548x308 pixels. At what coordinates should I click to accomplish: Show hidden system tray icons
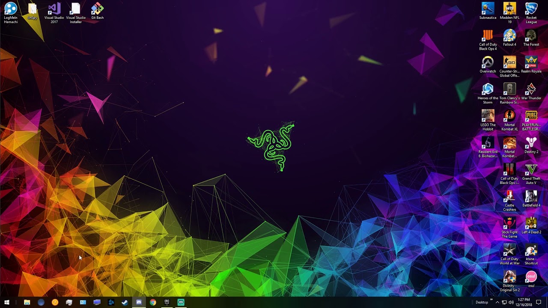497,302
